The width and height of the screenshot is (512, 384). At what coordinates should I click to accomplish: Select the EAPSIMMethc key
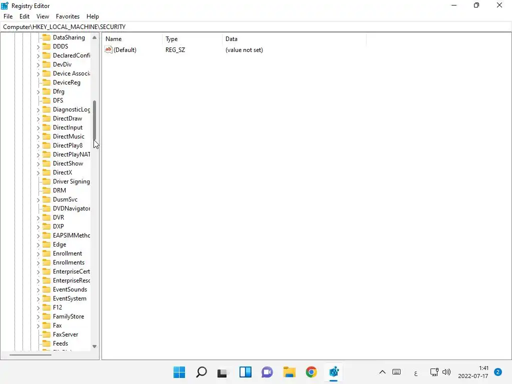point(71,235)
